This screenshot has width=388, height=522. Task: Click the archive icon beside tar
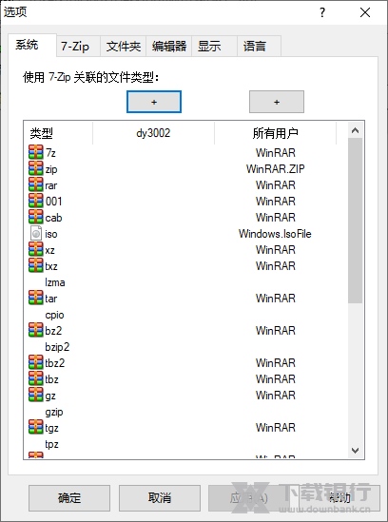click(35, 299)
